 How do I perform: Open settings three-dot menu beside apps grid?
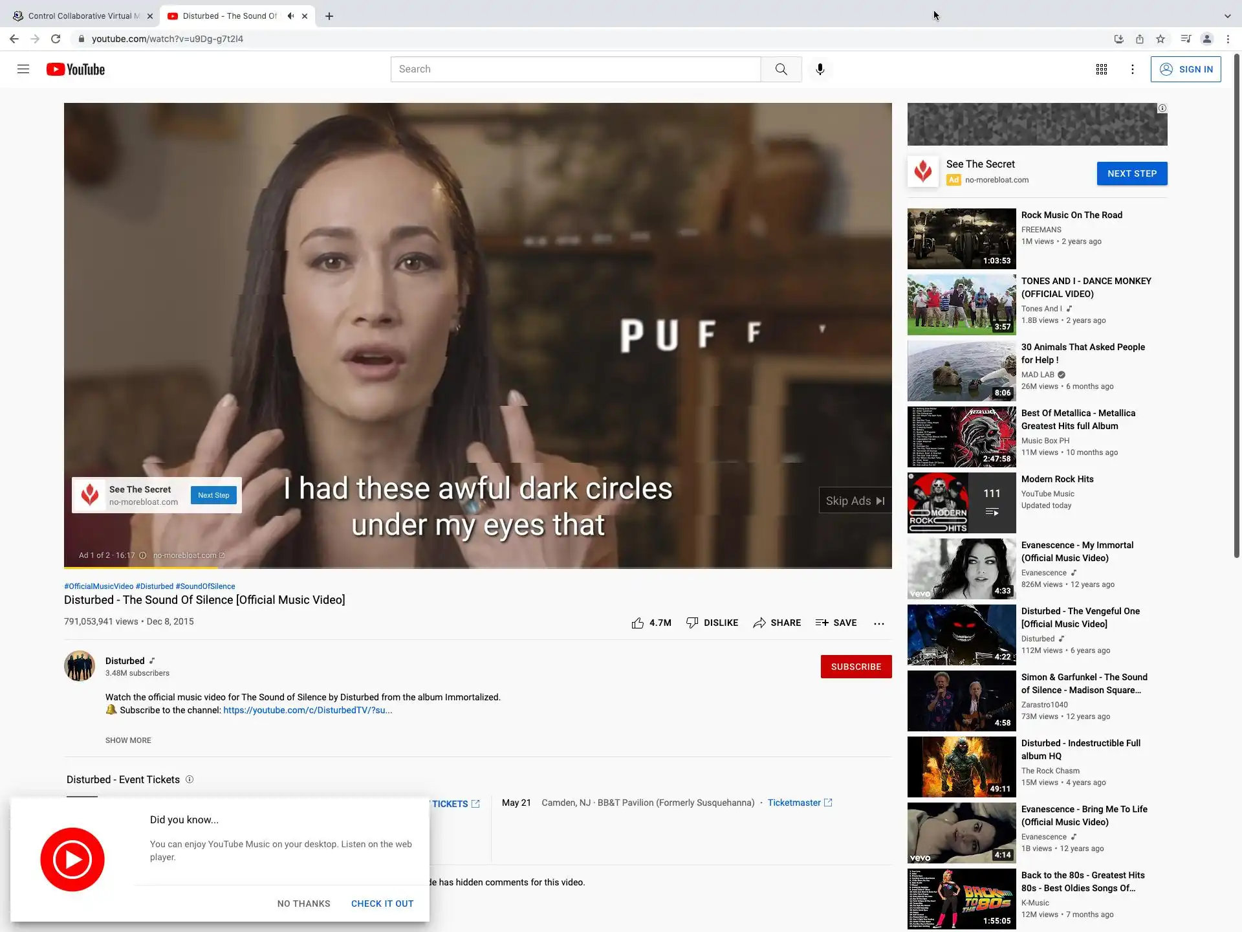click(1132, 69)
